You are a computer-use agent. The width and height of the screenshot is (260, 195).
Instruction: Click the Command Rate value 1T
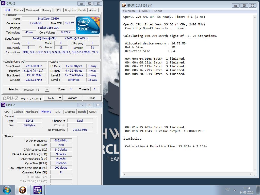pos(61,172)
